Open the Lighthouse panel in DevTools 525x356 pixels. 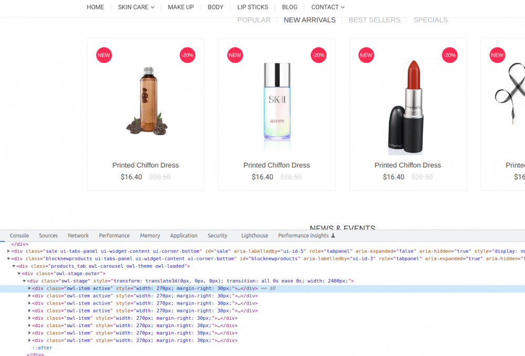point(254,235)
